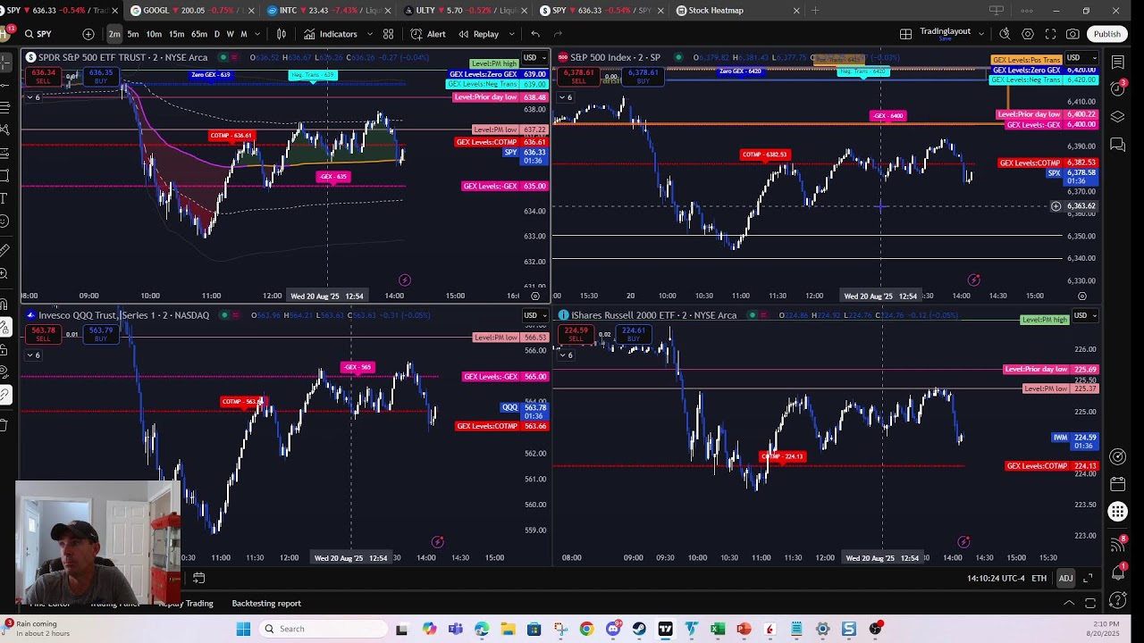Open the calendar panel icon

coord(1117,484)
